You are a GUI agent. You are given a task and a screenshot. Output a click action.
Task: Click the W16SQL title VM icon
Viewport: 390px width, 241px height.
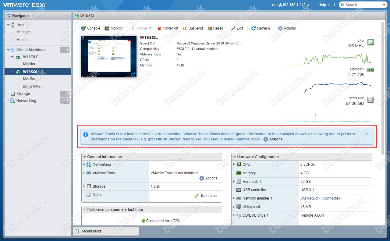pyautogui.click(x=76, y=16)
